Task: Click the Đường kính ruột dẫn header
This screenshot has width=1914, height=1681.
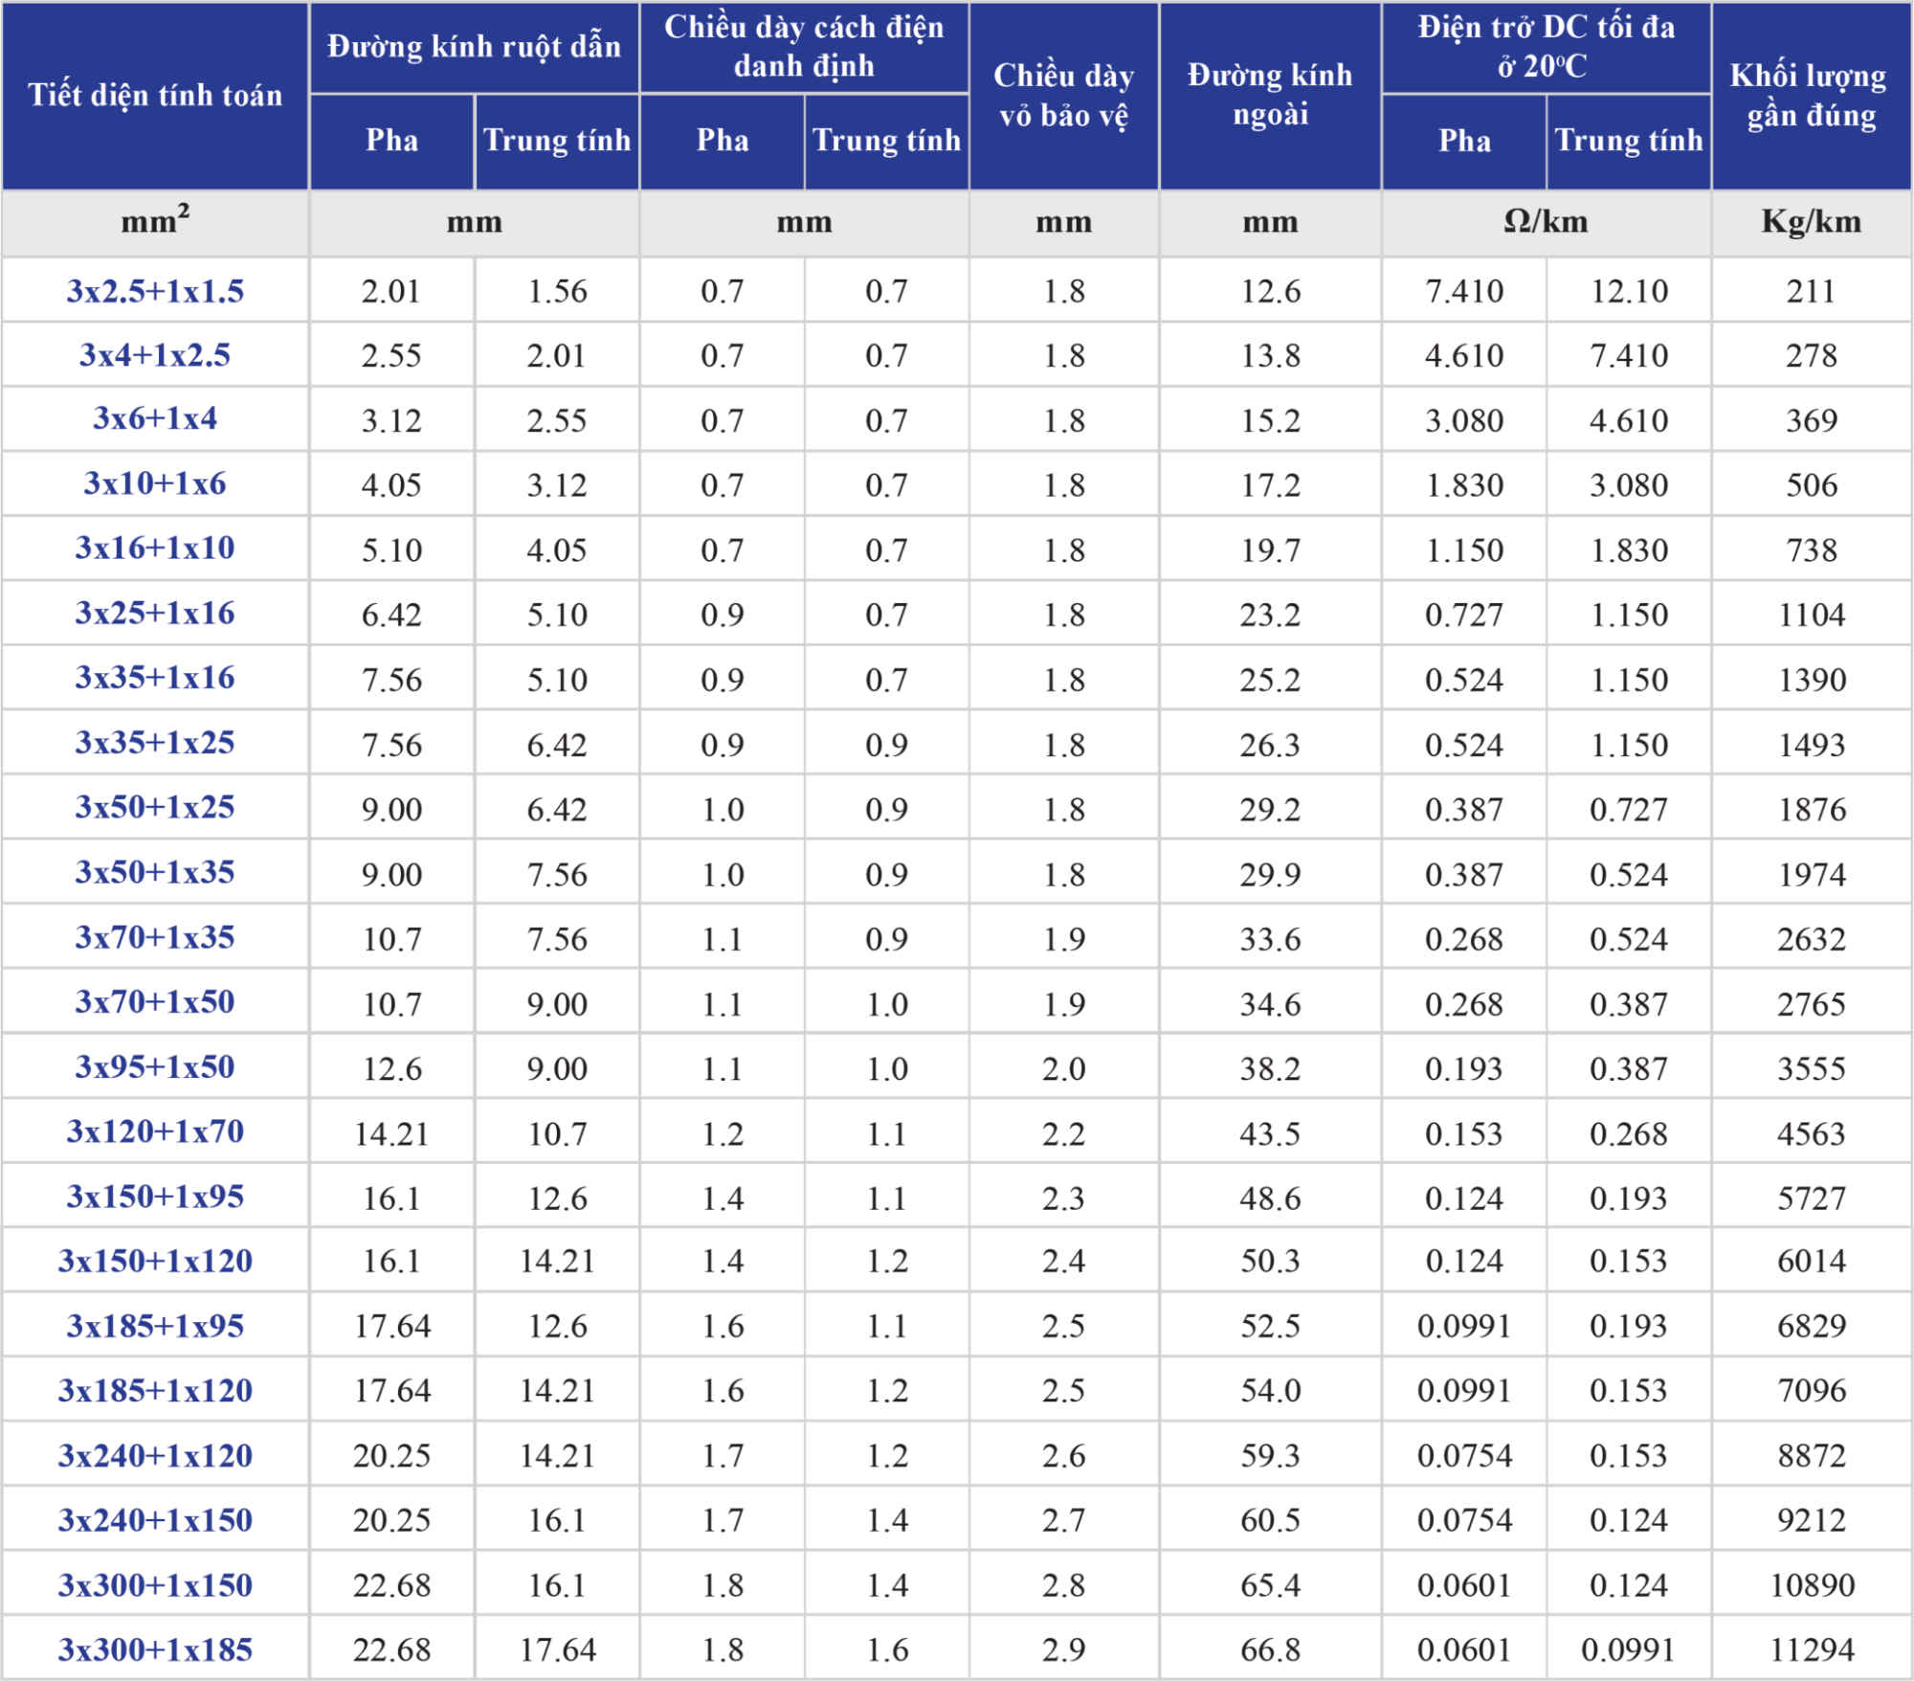Action: pyautogui.click(x=474, y=47)
